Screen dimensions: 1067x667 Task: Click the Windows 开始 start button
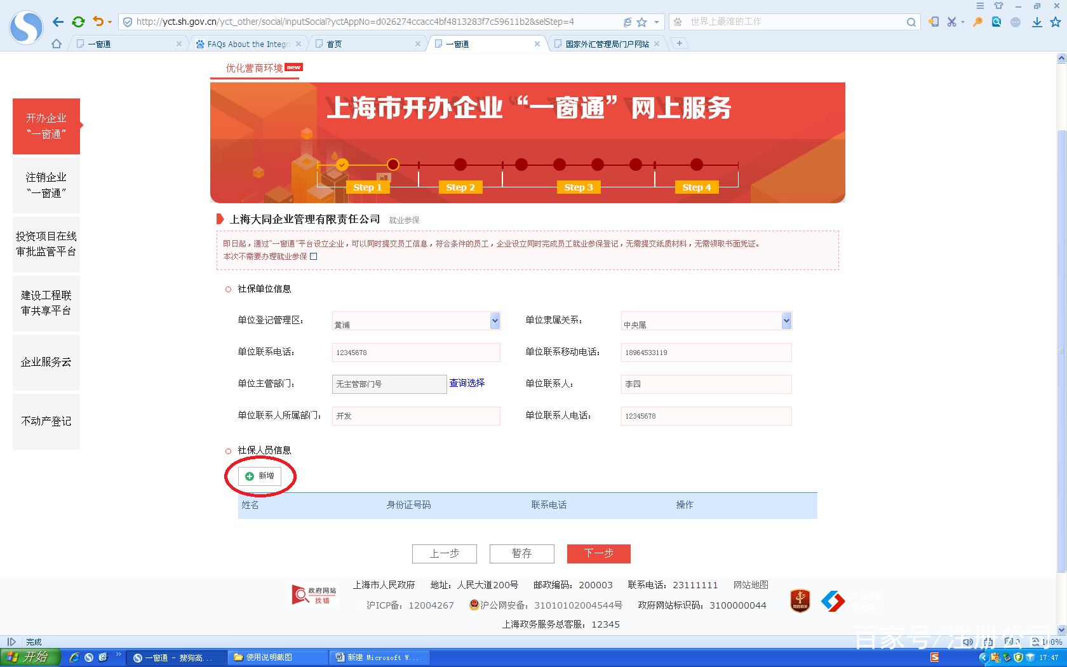(x=29, y=657)
